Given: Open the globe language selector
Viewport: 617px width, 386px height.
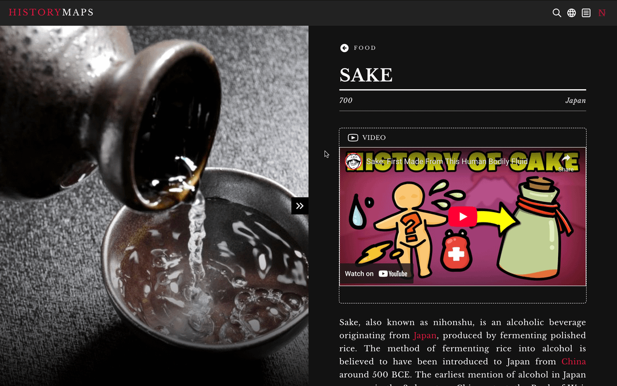Looking at the screenshot, I should 571,13.
